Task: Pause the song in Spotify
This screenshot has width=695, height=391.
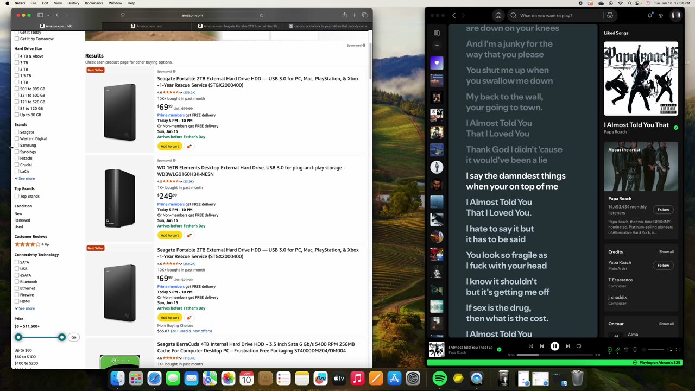Action: point(554,346)
